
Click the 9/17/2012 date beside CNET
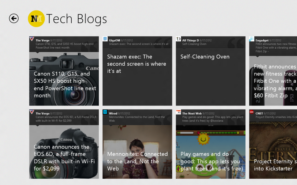click(269, 113)
